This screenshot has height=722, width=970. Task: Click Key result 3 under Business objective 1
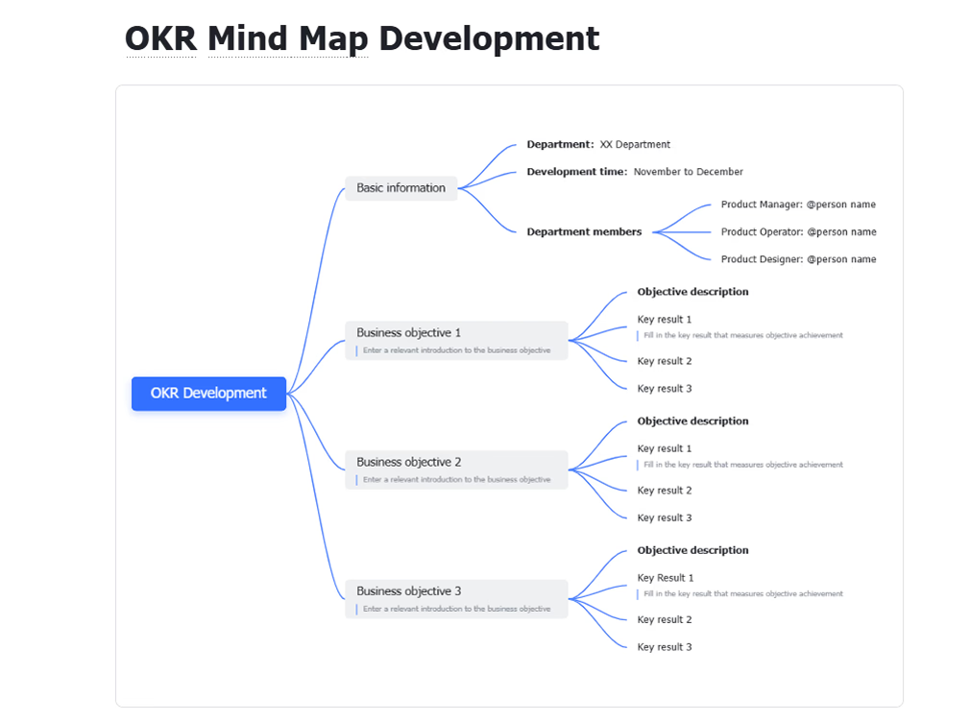[x=665, y=389]
